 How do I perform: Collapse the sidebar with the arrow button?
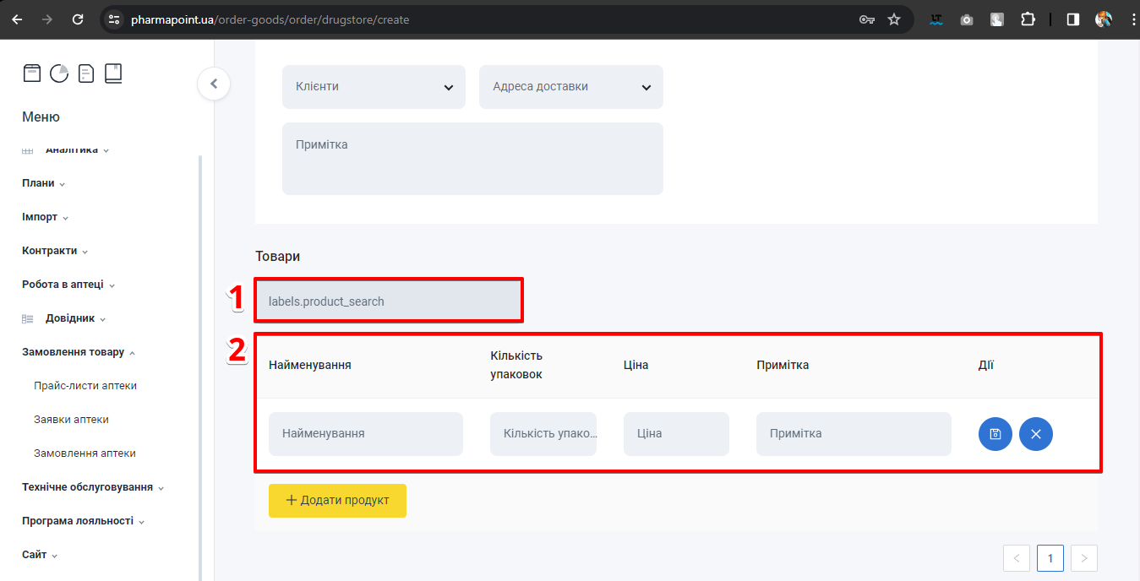tap(214, 84)
